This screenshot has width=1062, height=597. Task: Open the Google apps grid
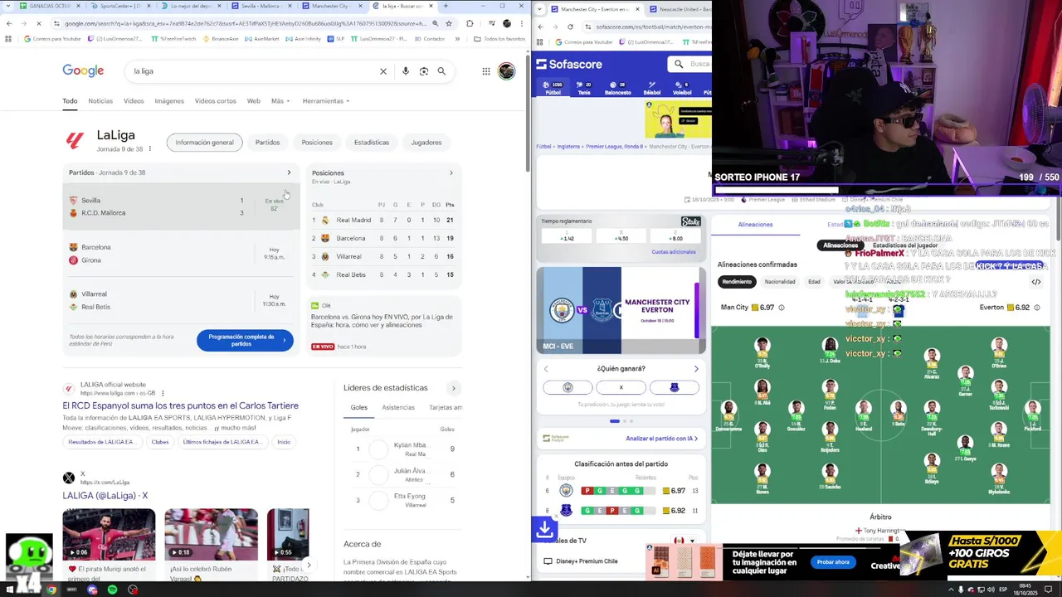point(486,71)
